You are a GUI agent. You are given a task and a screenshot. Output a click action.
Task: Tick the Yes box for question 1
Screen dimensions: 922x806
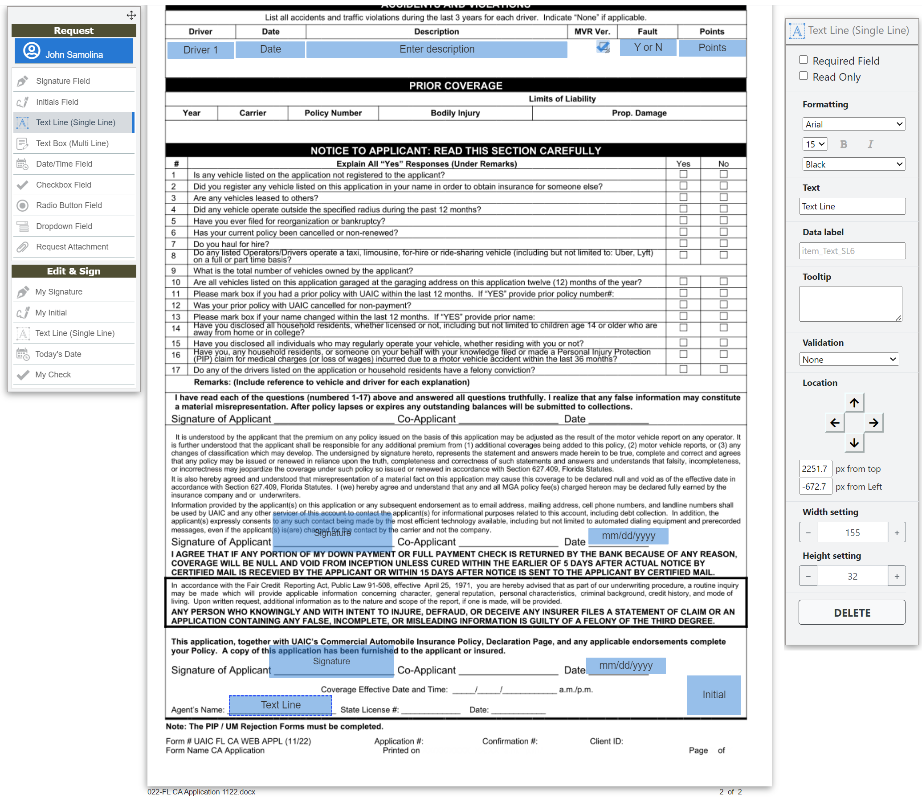(x=683, y=175)
